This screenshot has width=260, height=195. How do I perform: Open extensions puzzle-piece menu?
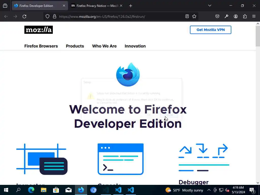click(245, 16)
